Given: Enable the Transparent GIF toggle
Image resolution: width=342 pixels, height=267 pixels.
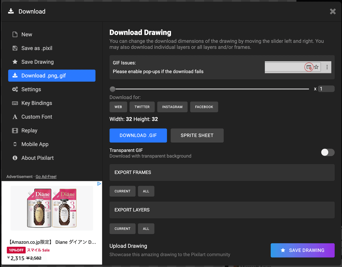Looking at the screenshot, I should 327,153.
